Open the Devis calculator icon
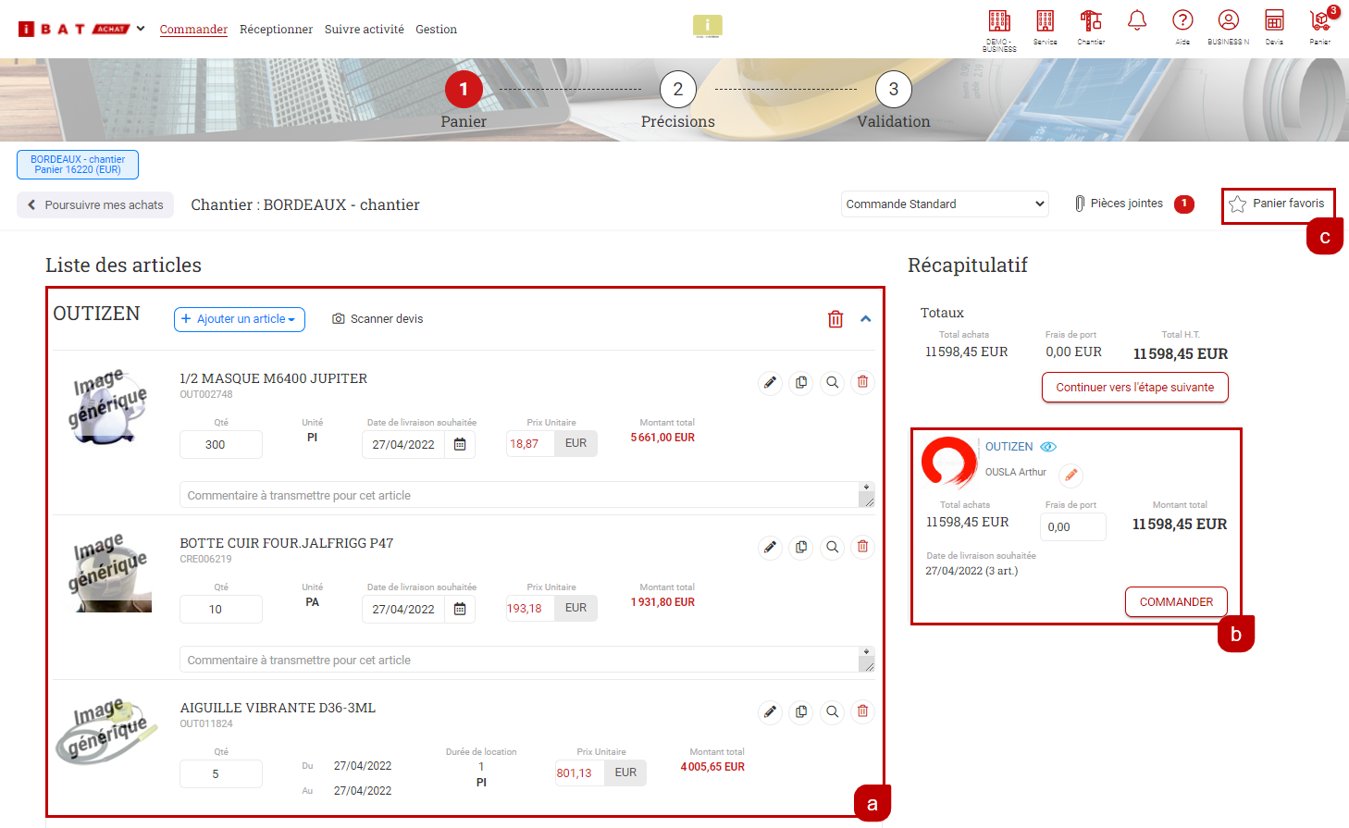 coord(1274,21)
